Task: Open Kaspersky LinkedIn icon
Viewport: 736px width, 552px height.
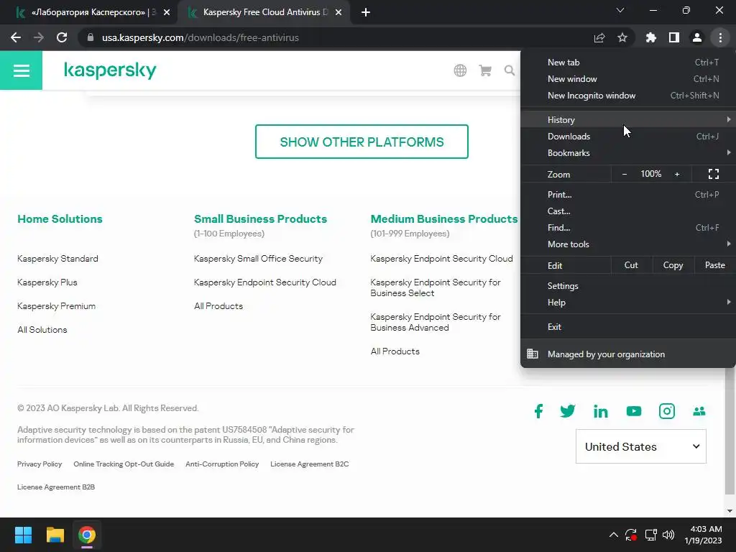Action: pyautogui.click(x=600, y=411)
